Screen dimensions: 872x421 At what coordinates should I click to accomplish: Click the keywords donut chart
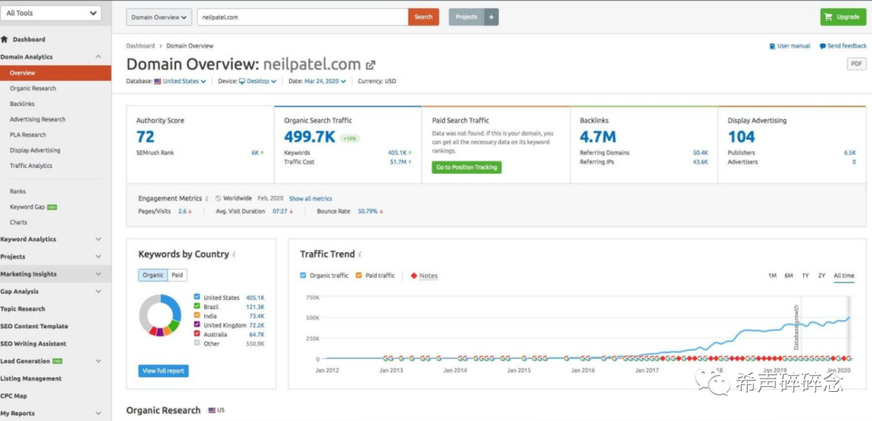coord(160,315)
